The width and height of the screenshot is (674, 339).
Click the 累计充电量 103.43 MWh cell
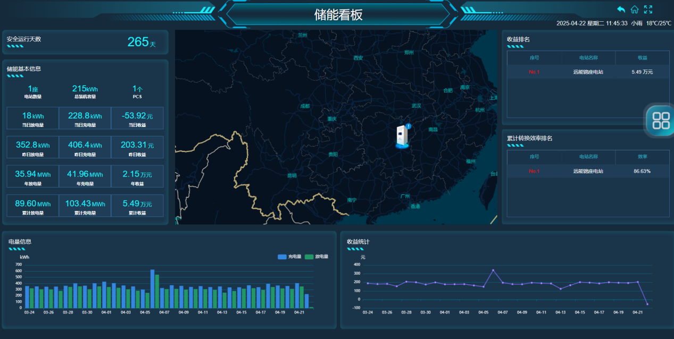[x=85, y=206]
